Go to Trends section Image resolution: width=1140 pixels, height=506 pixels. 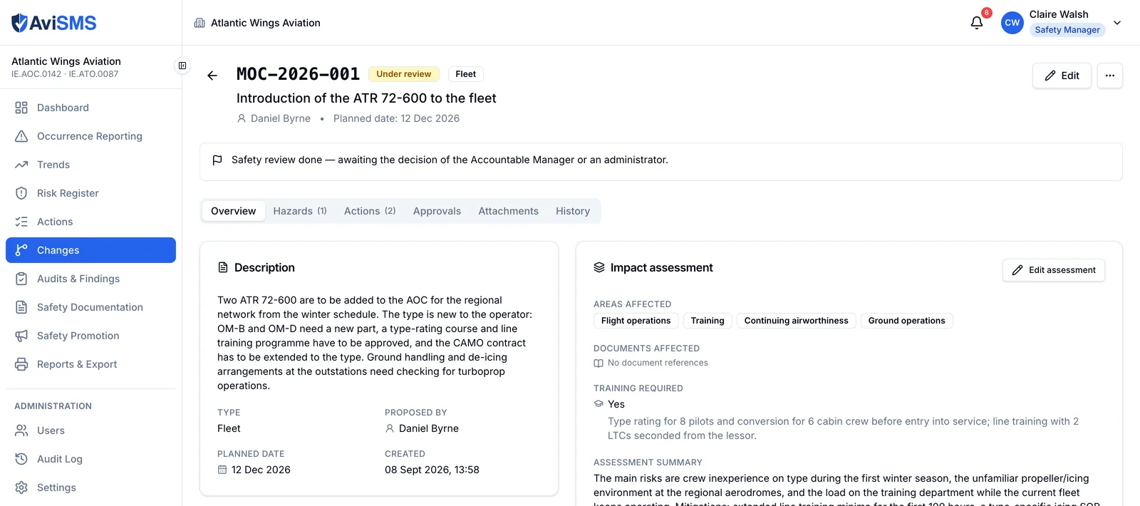pos(90,165)
